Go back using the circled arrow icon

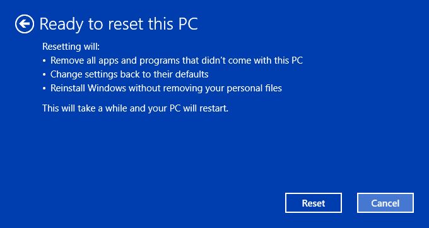point(25,24)
